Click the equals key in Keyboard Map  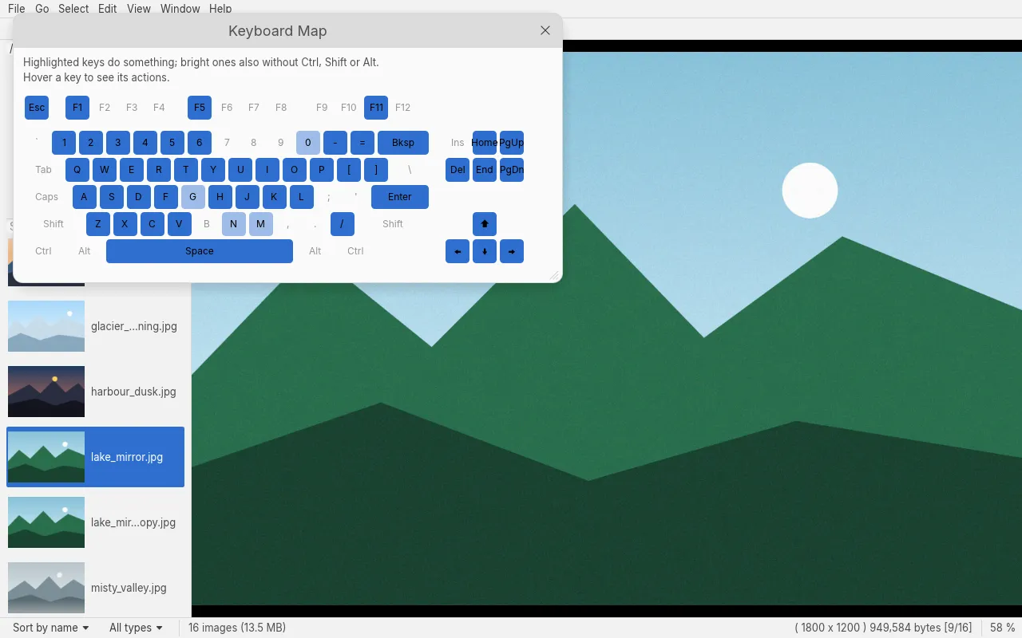coord(362,143)
